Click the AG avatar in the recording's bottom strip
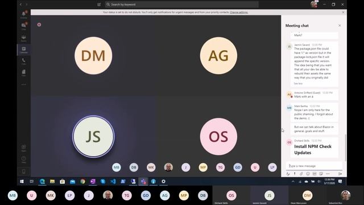Viewport: 364px width, 205px height. (164, 196)
